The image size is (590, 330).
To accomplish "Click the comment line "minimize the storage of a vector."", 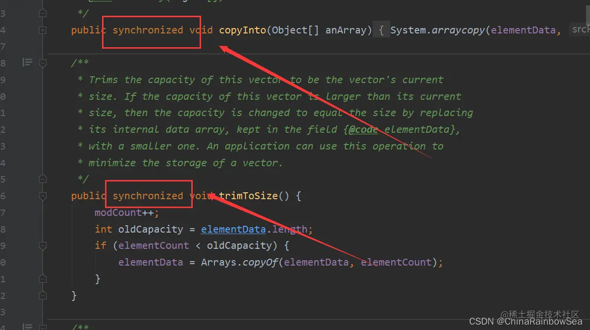I will [x=180, y=163].
